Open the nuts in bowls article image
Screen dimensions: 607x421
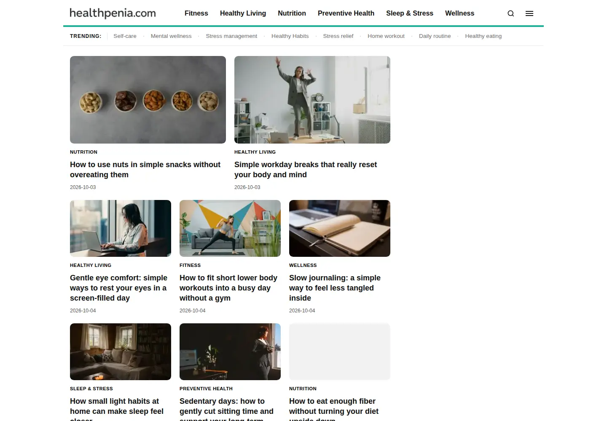click(x=148, y=100)
